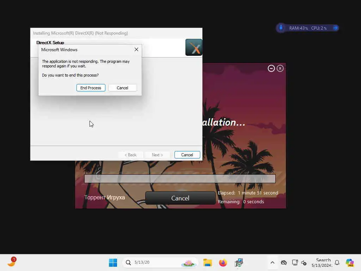Show hidden tray icons chevron
Image resolution: width=361 pixels, height=271 pixels.
coord(273,263)
